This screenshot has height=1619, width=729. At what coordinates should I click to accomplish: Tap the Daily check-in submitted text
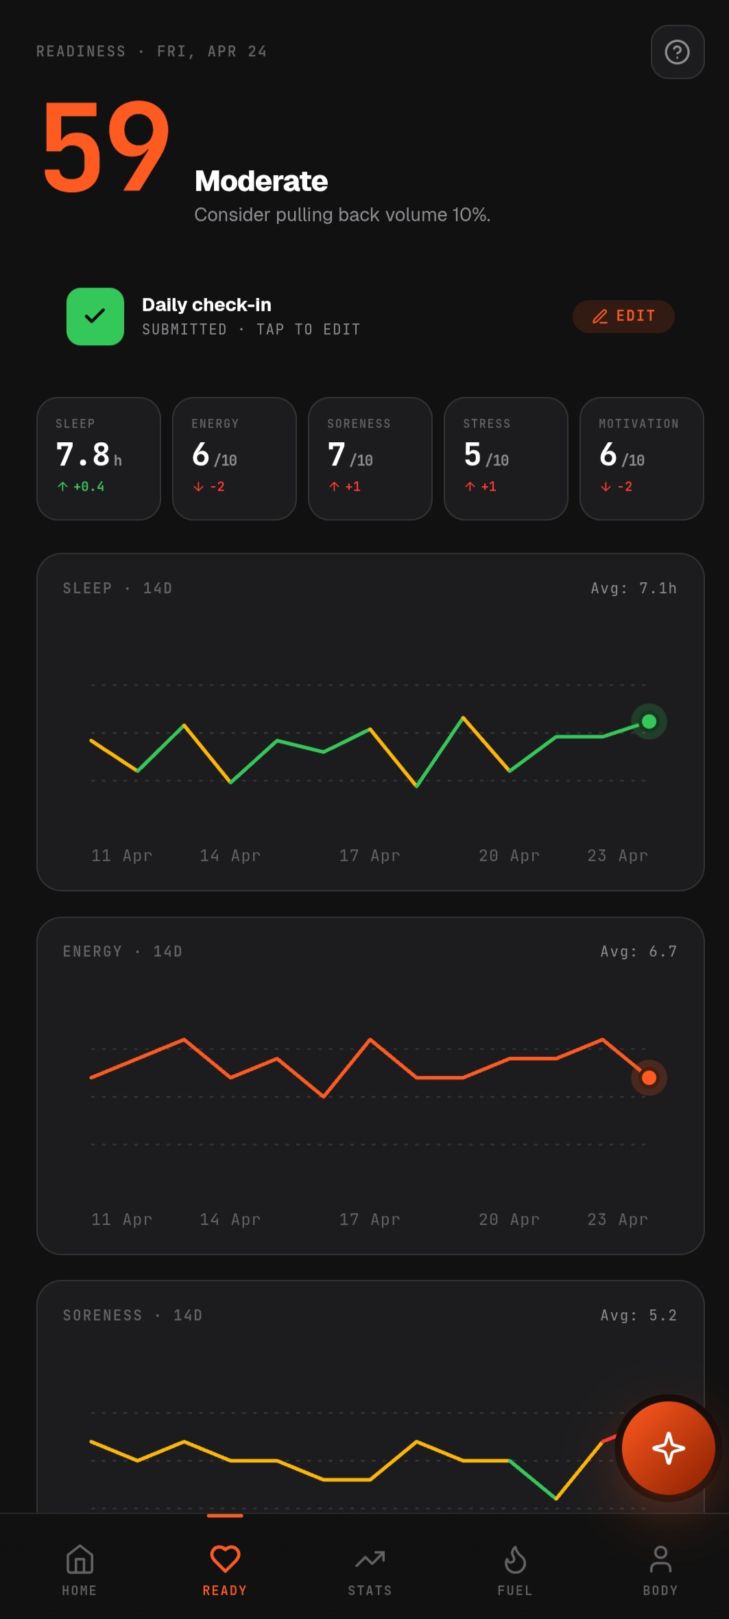pyautogui.click(x=251, y=317)
